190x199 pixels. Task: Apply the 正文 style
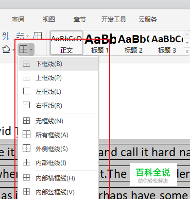tap(66, 43)
